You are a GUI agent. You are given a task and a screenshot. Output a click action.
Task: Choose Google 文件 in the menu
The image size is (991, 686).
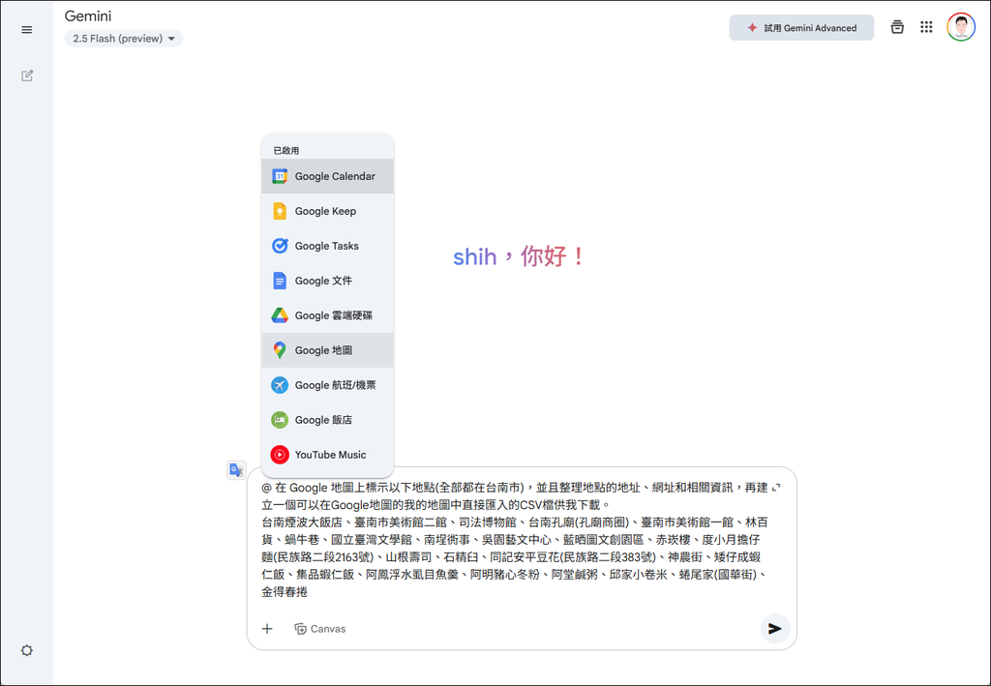pyautogui.click(x=327, y=281)
